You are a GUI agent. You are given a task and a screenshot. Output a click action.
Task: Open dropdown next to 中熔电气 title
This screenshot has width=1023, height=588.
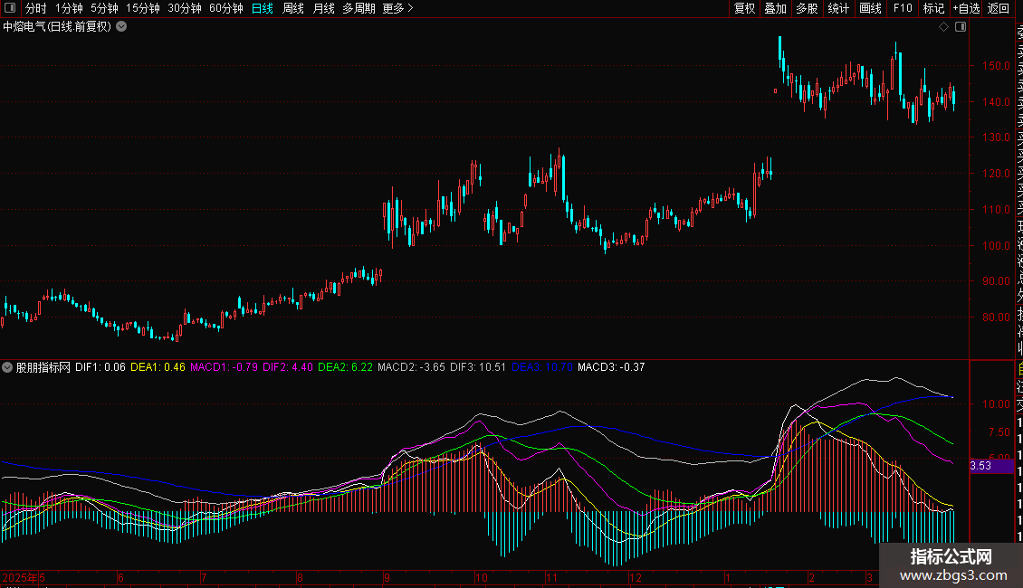pos(121,27)
